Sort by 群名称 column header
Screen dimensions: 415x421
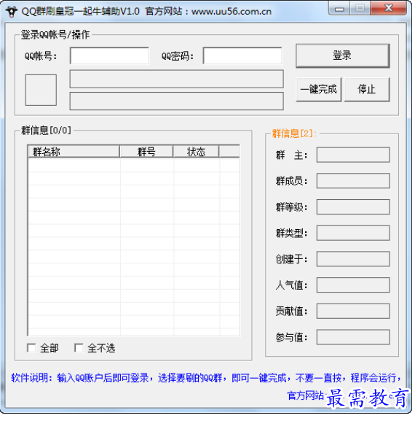point(74,152)
